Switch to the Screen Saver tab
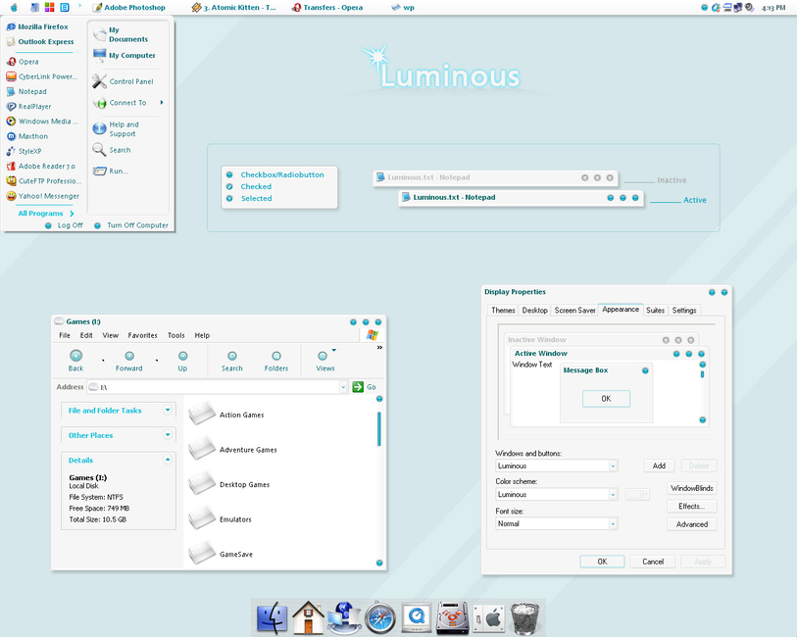 pyautogui.click(x=574, y=311)
